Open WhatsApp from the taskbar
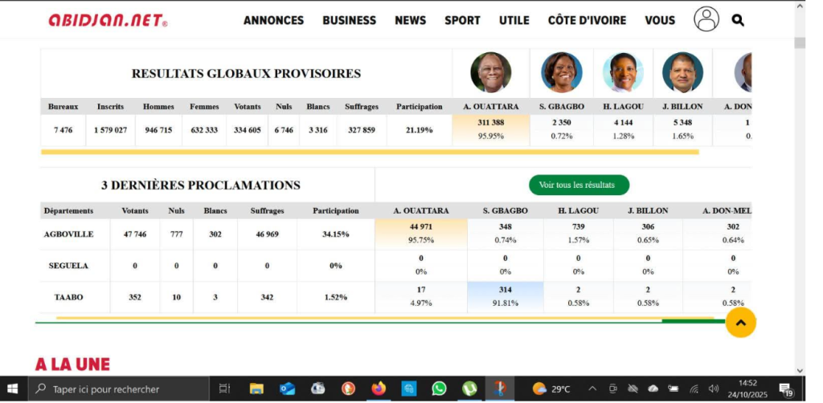The height and width of the screenshot is (403, 823). 439,389
